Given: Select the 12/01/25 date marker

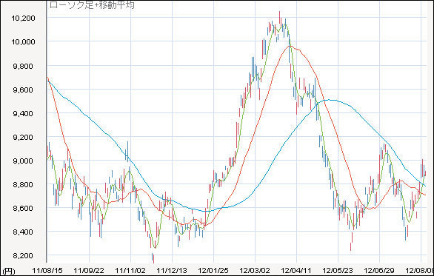Looking at the screenshot, I should tap(213, 270).
